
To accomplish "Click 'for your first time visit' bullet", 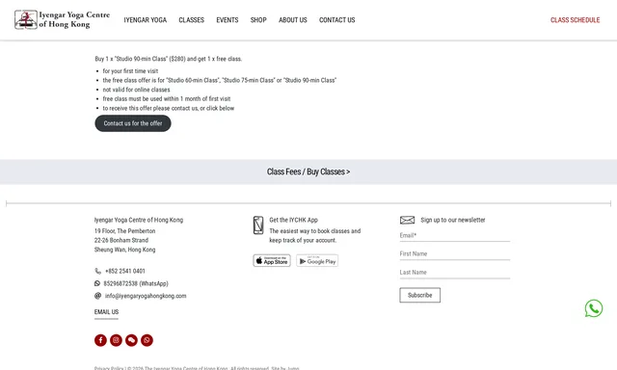I will [130, 71].
